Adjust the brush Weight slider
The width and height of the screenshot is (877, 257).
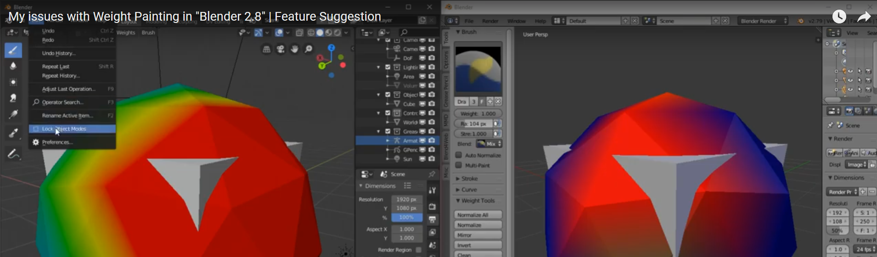coord(478,113)
